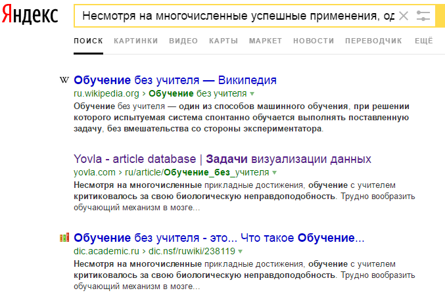Switch to the Картинки tab
Screen dimensions: 445x297
tap(135, 41)
